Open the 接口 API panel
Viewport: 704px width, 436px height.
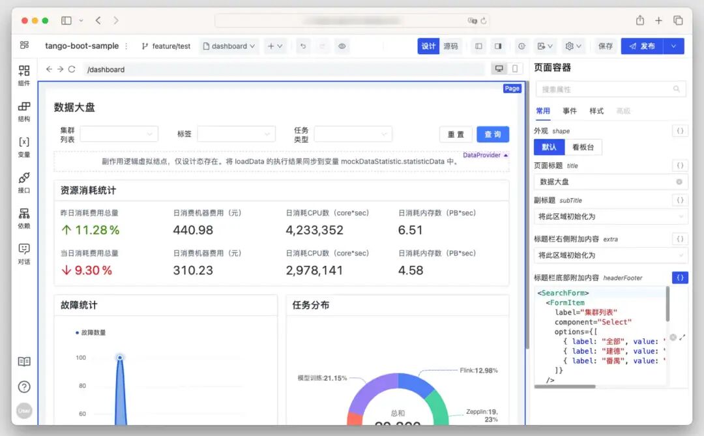24,182
